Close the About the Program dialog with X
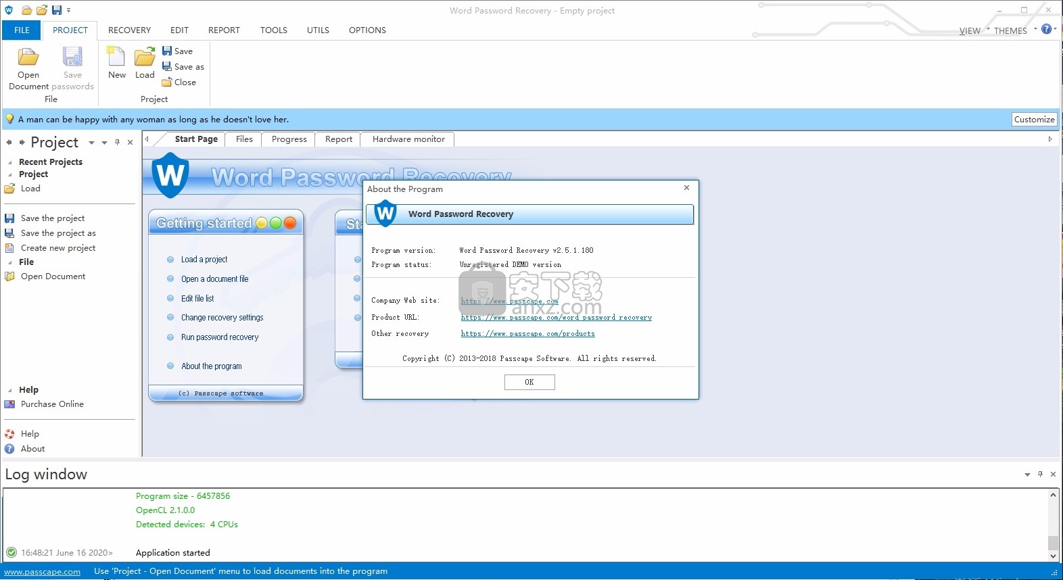 [x=686, y=188]
